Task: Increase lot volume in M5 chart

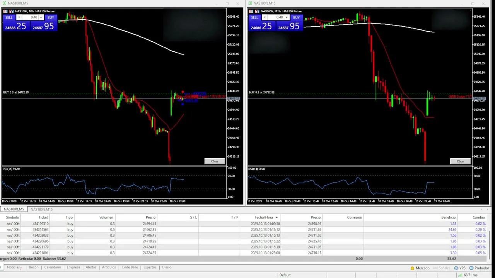Action: (41, 17)
